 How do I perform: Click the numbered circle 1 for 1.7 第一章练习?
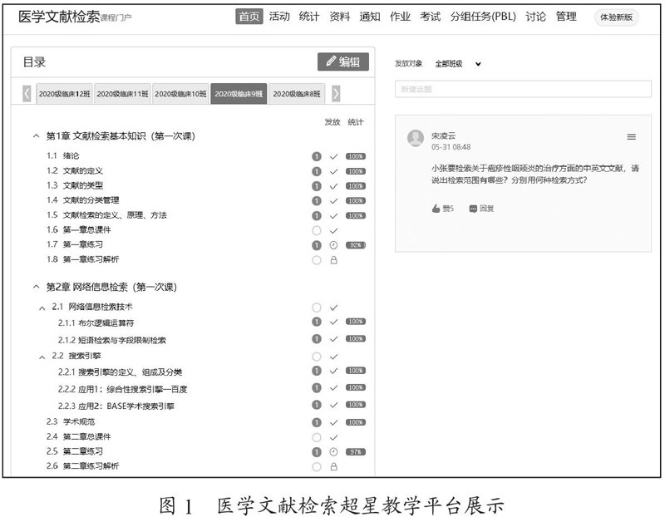pyautogui.click(x=317, y=245)
